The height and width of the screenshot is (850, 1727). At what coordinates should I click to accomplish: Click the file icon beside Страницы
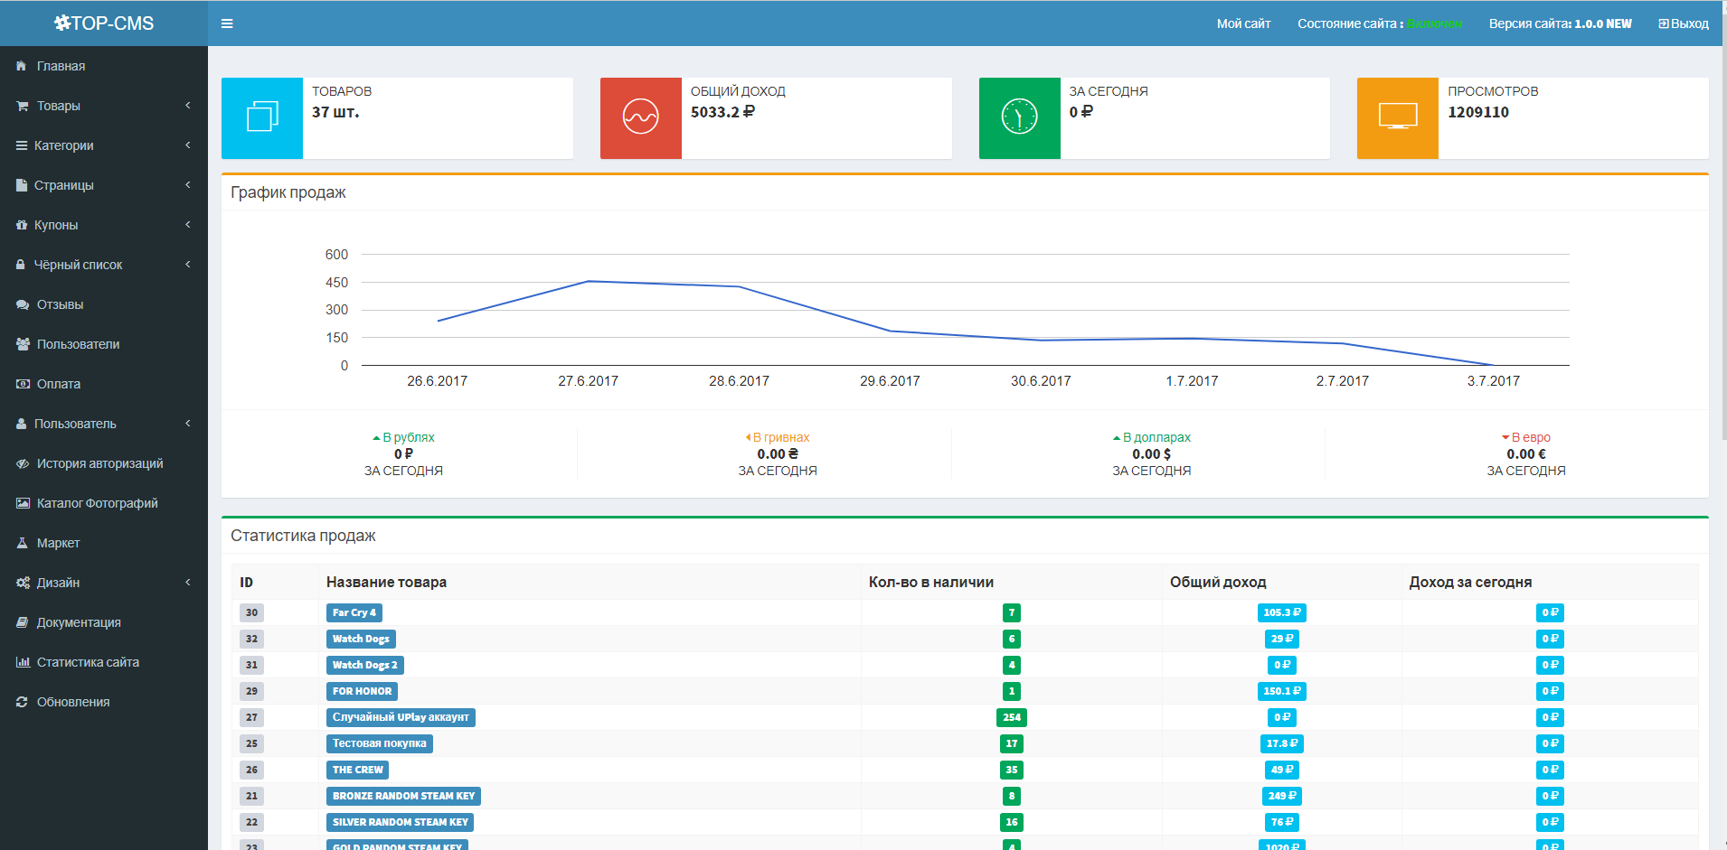(22, 185)
